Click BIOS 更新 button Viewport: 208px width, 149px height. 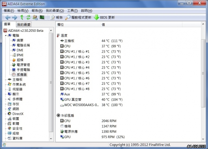point(104,17)
